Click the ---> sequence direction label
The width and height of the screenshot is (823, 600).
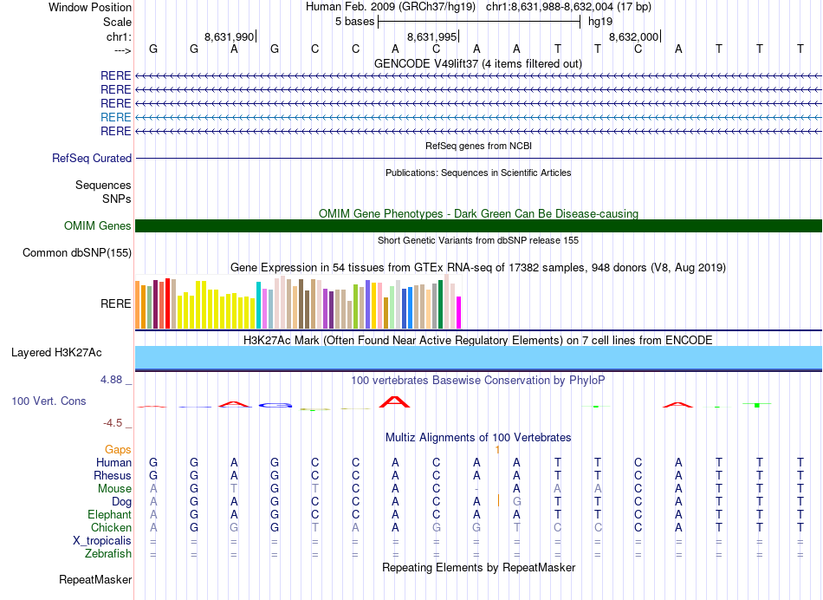point(122,50)
